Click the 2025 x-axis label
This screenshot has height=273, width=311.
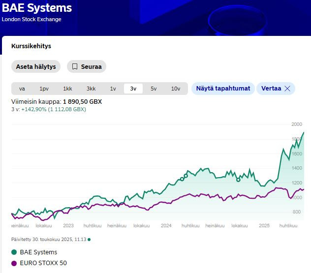tap(264, 226)
